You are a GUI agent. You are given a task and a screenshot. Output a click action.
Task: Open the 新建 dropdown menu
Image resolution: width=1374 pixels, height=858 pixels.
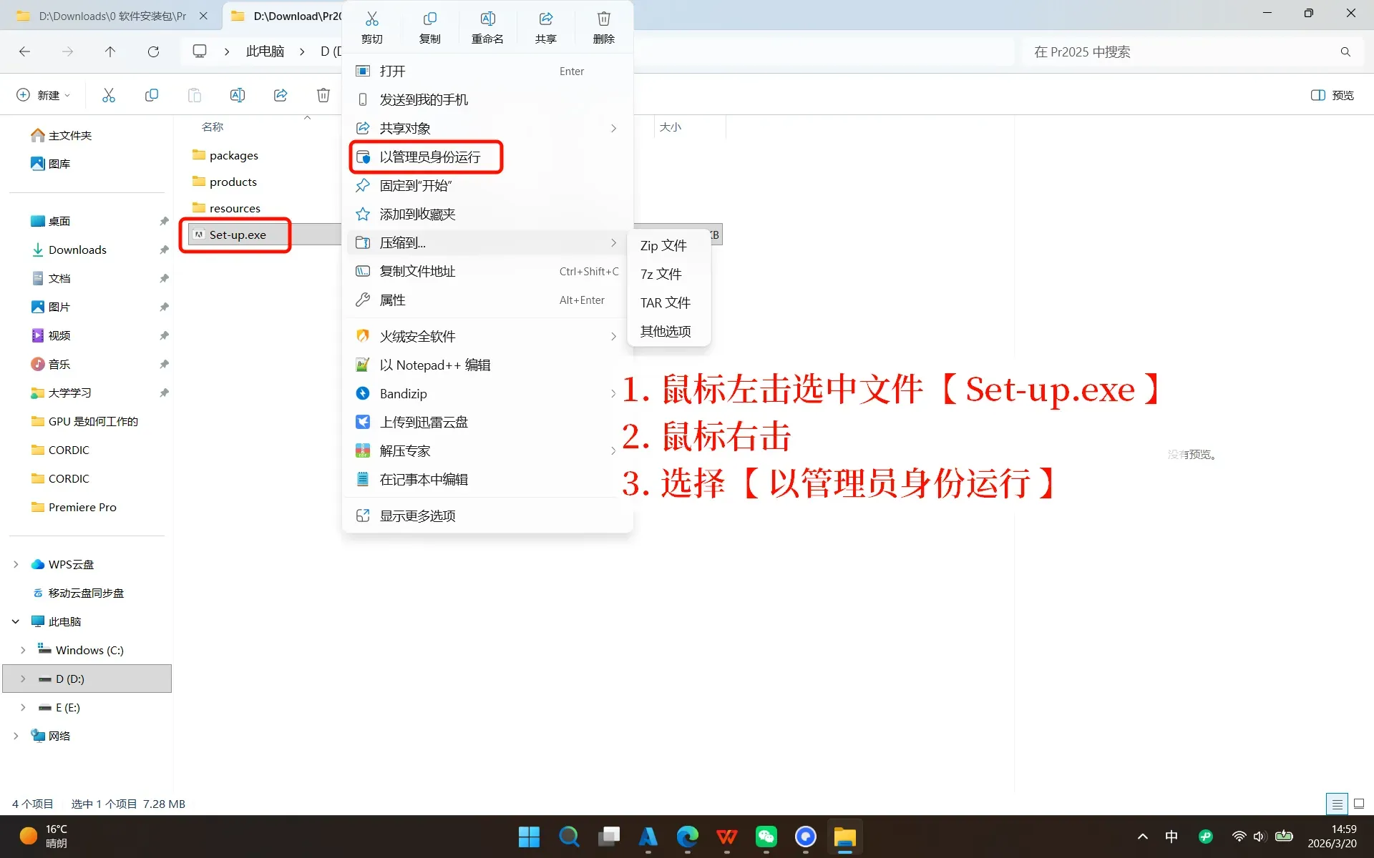click(x=44, y=95)
